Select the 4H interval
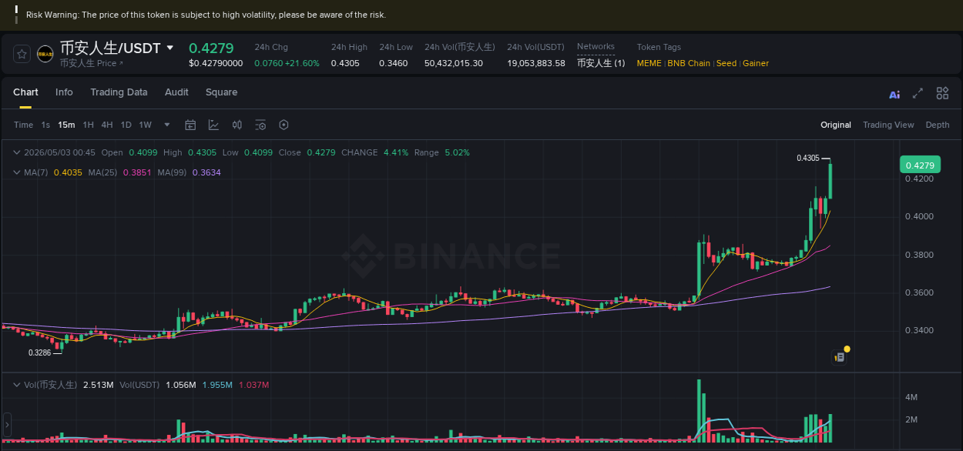The height and width of the screenshot is (451, 963). tap(107, 125)
